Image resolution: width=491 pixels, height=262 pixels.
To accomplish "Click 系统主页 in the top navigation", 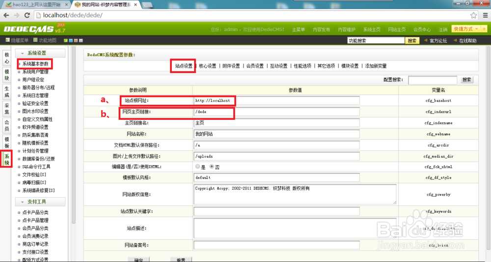I will [x=372, y=29].
